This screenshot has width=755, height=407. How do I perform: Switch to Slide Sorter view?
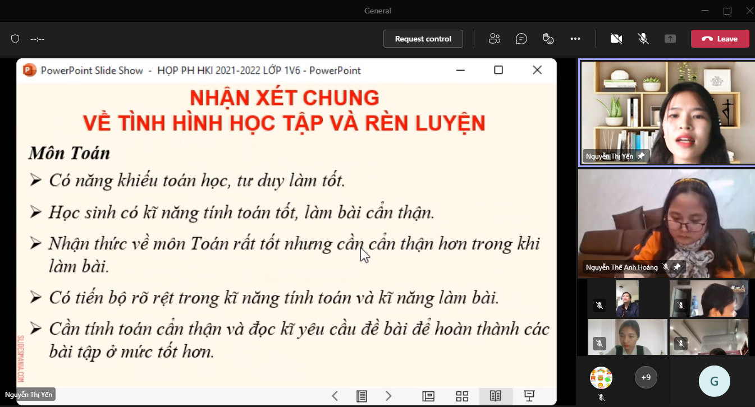tap(462, 396)
